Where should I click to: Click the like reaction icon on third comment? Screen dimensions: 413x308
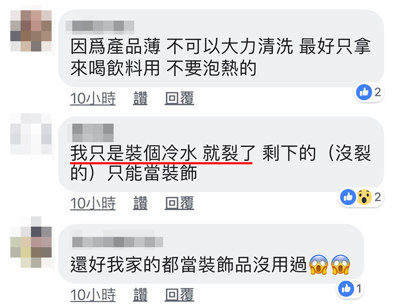[346, 288]
